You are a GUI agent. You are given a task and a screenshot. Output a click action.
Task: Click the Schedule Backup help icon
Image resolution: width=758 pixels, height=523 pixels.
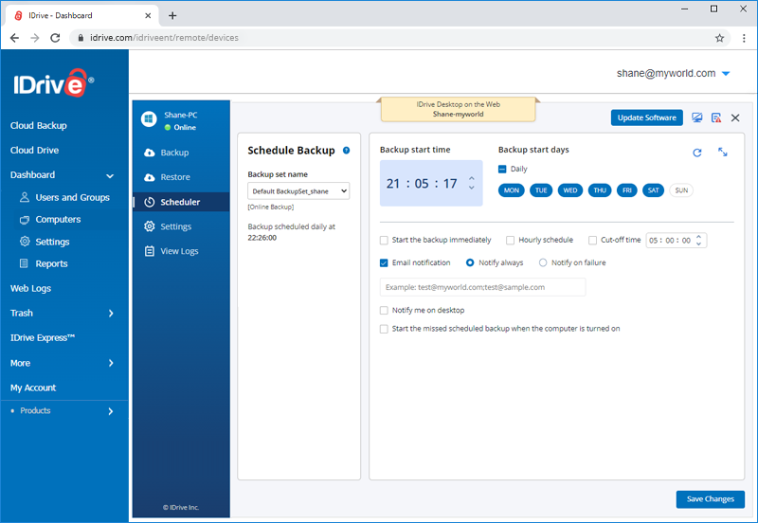[x=346, y=151]
